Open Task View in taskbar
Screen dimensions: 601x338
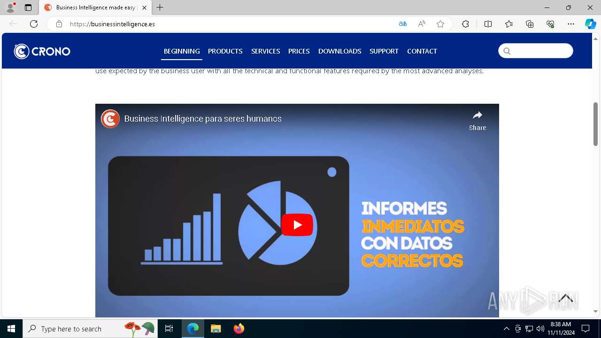click(169, 329)
